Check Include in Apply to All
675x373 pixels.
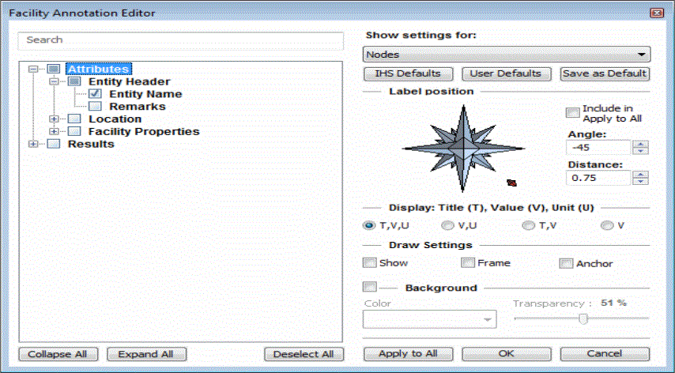[x=572, y=113]
